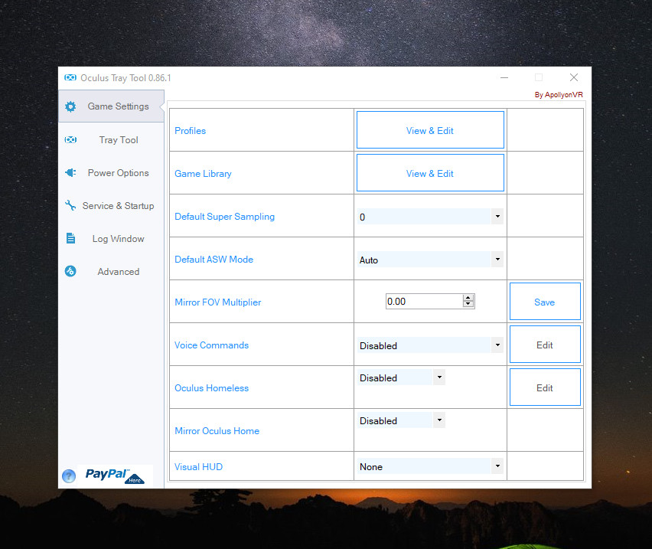
Task: Expand Default ASW Mode dropdown
Action: 497,259
